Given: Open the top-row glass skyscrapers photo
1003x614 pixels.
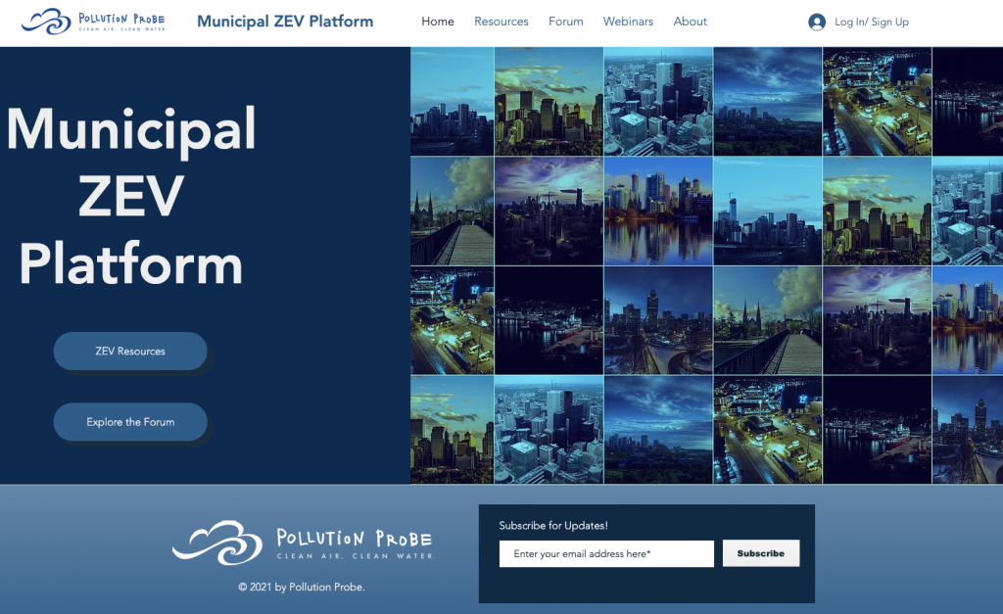Looking at the screenshot, I should click(x=658, y=102).
